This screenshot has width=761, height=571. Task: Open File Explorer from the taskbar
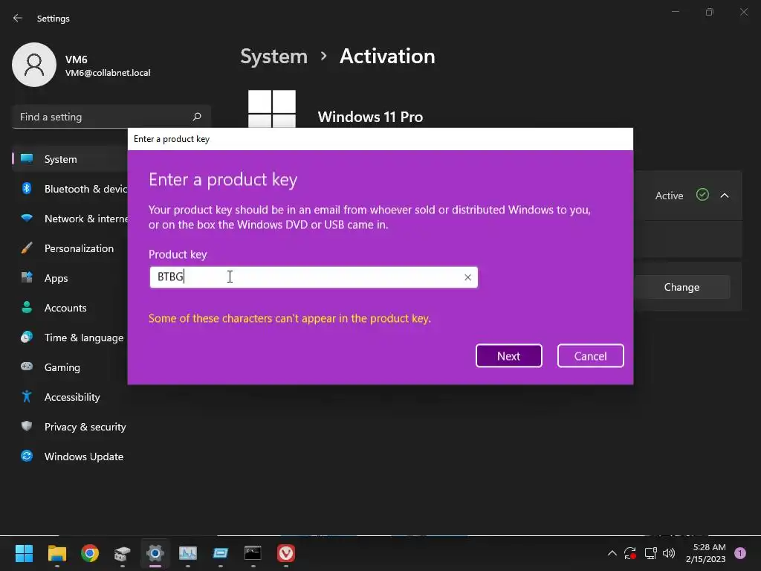coord(56,553)
